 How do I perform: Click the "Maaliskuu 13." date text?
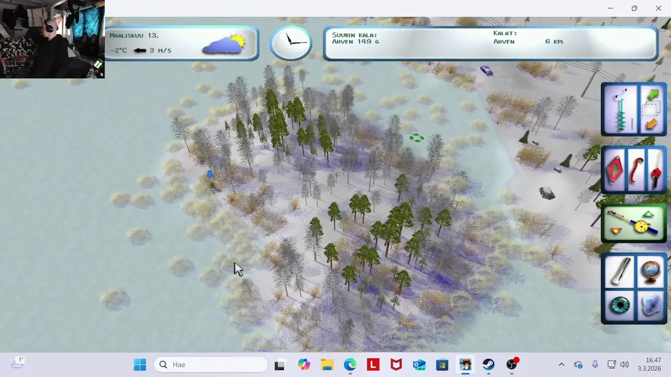click(134, 35)
